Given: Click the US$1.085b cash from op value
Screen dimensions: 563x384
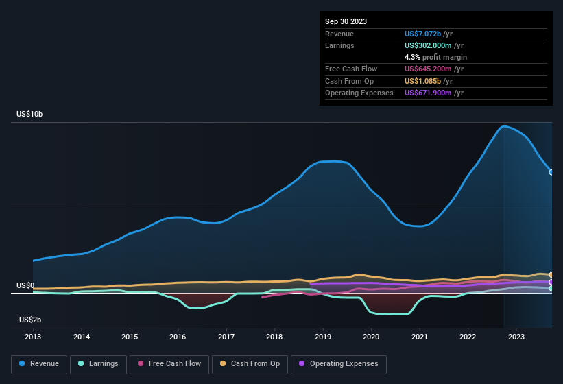Looking at the screenshot, I should point(422,81).
